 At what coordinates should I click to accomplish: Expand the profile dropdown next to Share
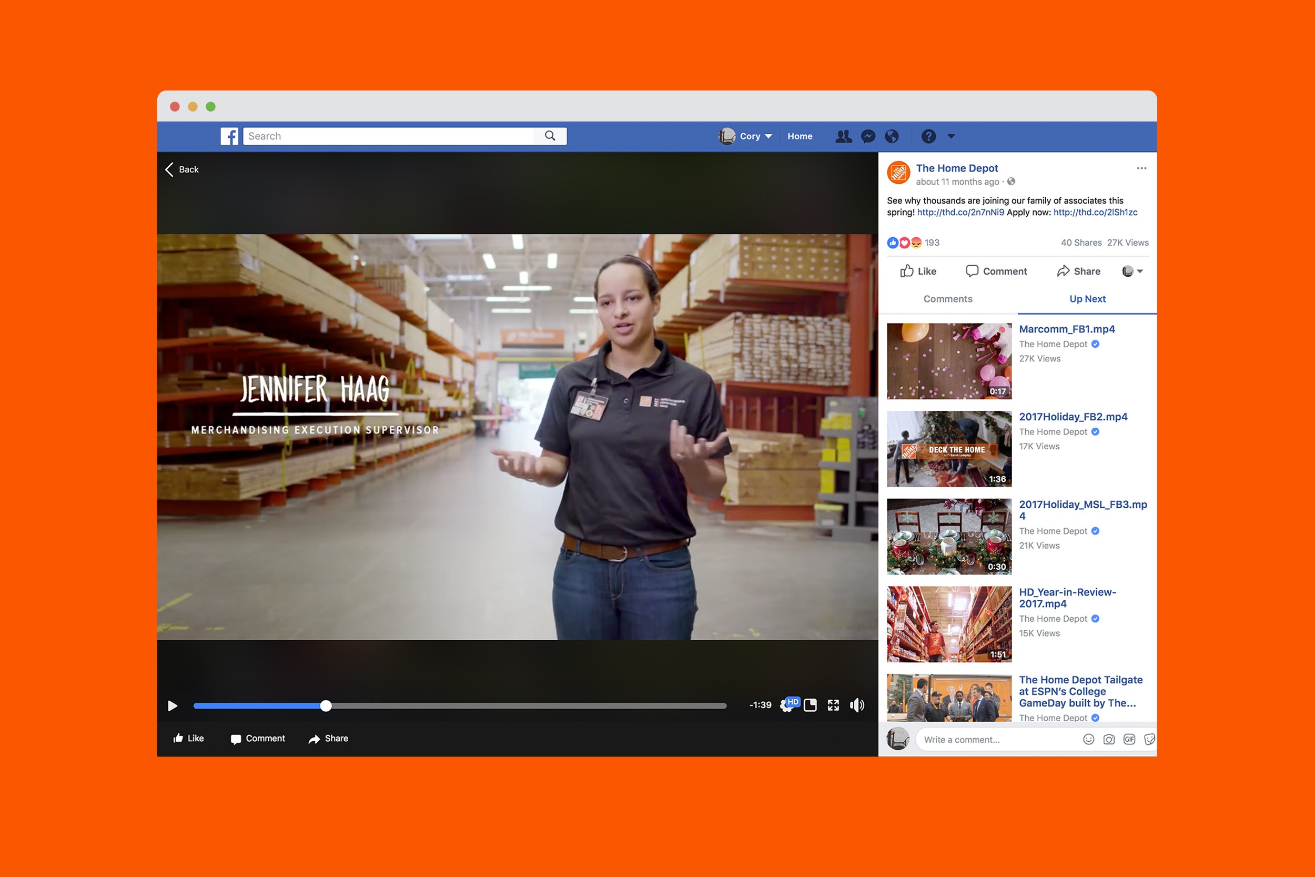coord(1132,271)
